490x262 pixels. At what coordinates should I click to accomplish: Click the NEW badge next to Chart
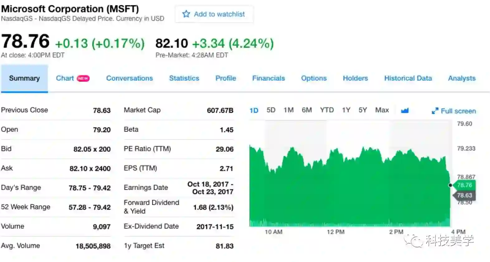point(83,78)
